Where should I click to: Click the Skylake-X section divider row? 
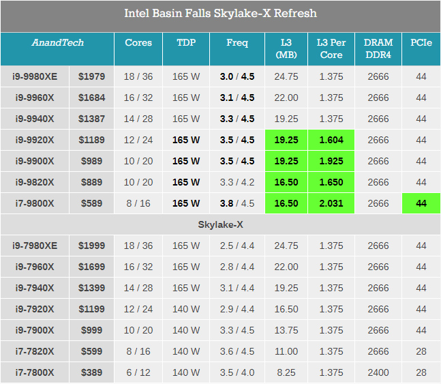coord(220,224)
